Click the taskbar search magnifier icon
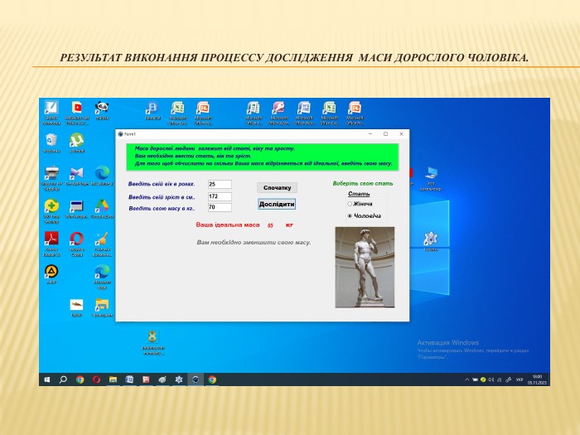Viewport: 580px width, 435px height. point(63,379)
